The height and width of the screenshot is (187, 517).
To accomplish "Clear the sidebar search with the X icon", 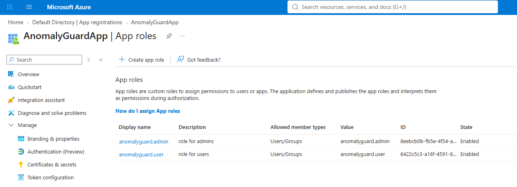I will click(x=89, y=60).
